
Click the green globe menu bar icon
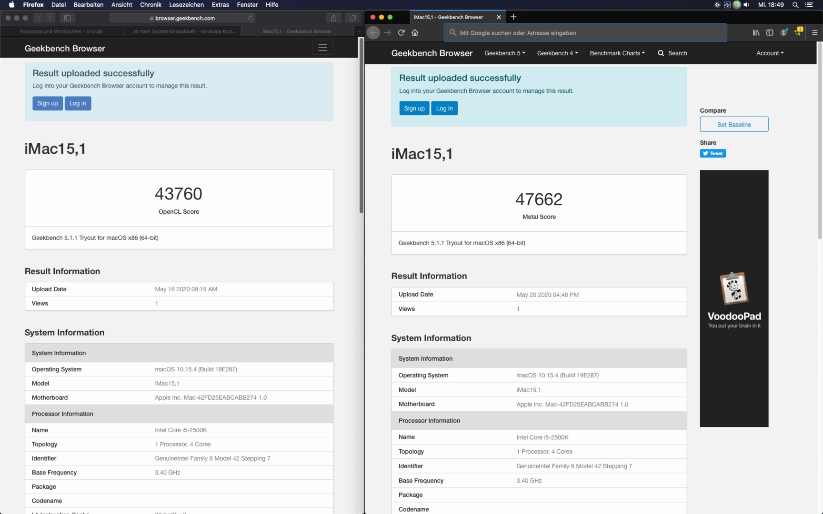(x=737, y=5)
